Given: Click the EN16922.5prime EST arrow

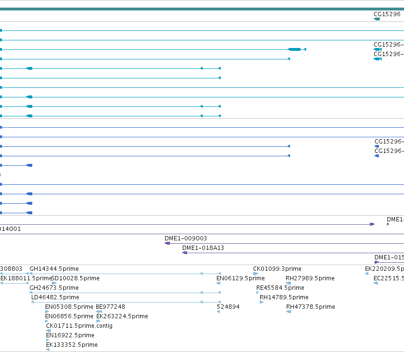Looking at the screenshot, I should 47,340.
